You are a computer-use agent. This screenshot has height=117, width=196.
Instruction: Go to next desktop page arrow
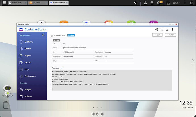pos(193,61)
